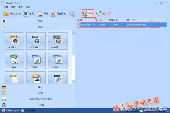The height and width of the screenshot is (113, 170).
Task: Toggle the multi-thread checkbox in status bar
Action: coord(22,111)
